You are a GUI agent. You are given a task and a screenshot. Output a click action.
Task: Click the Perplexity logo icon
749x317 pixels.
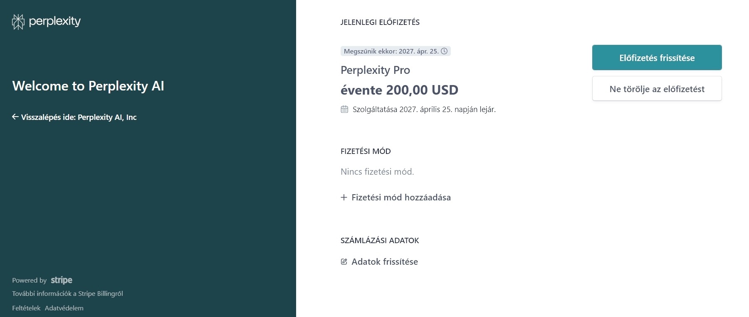(18, 22)
